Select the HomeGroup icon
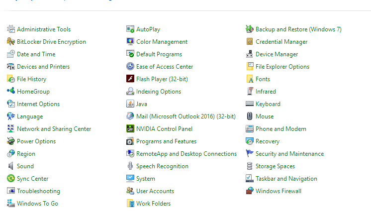Viewport: 371px width, 224px height. (11, 92)
